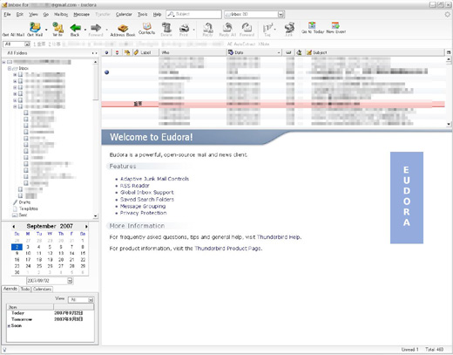The width and height of the screenshot is (453, 355).
Task: Click the Go to Today icon
Action: coord(312,25)
